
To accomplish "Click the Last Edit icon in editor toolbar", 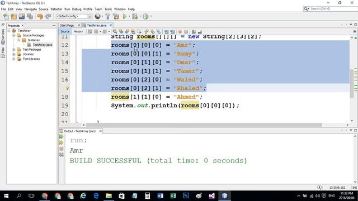I will pyautogui.click(x=90, y=32).
